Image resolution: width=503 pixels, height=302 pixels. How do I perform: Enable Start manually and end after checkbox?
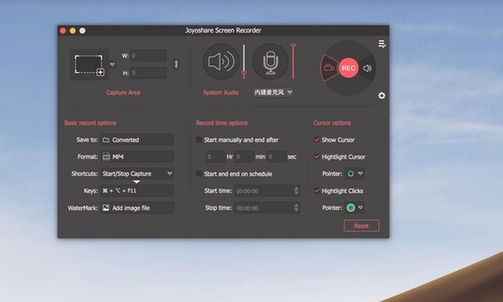tap(199, 139)
